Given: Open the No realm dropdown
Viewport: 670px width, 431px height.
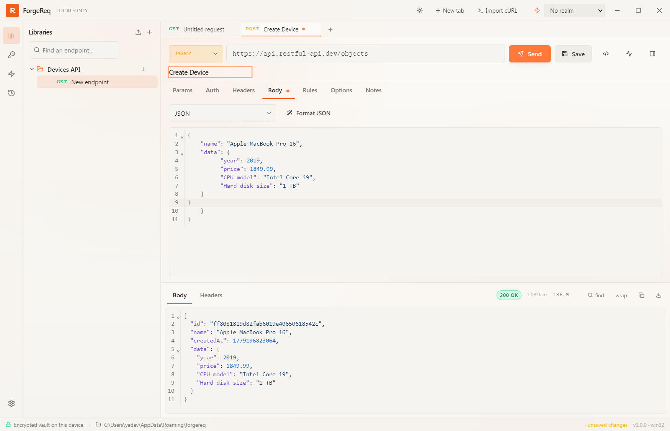Looking at the screenshot, I should (575, 11).
